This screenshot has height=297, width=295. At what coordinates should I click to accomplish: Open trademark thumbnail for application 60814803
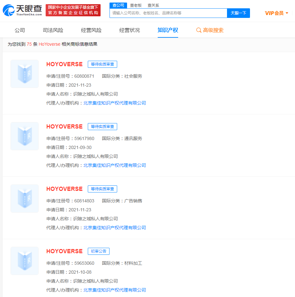[x=25, y=199]
